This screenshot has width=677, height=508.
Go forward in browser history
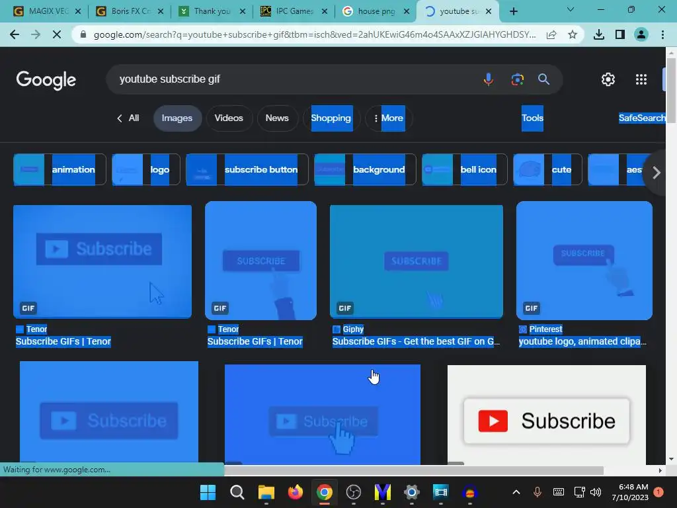(36, 34)
